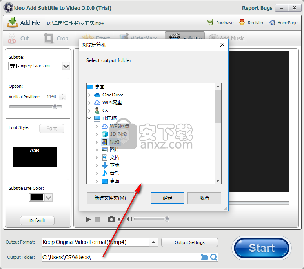Click the Font button

(x=51, y=129)
